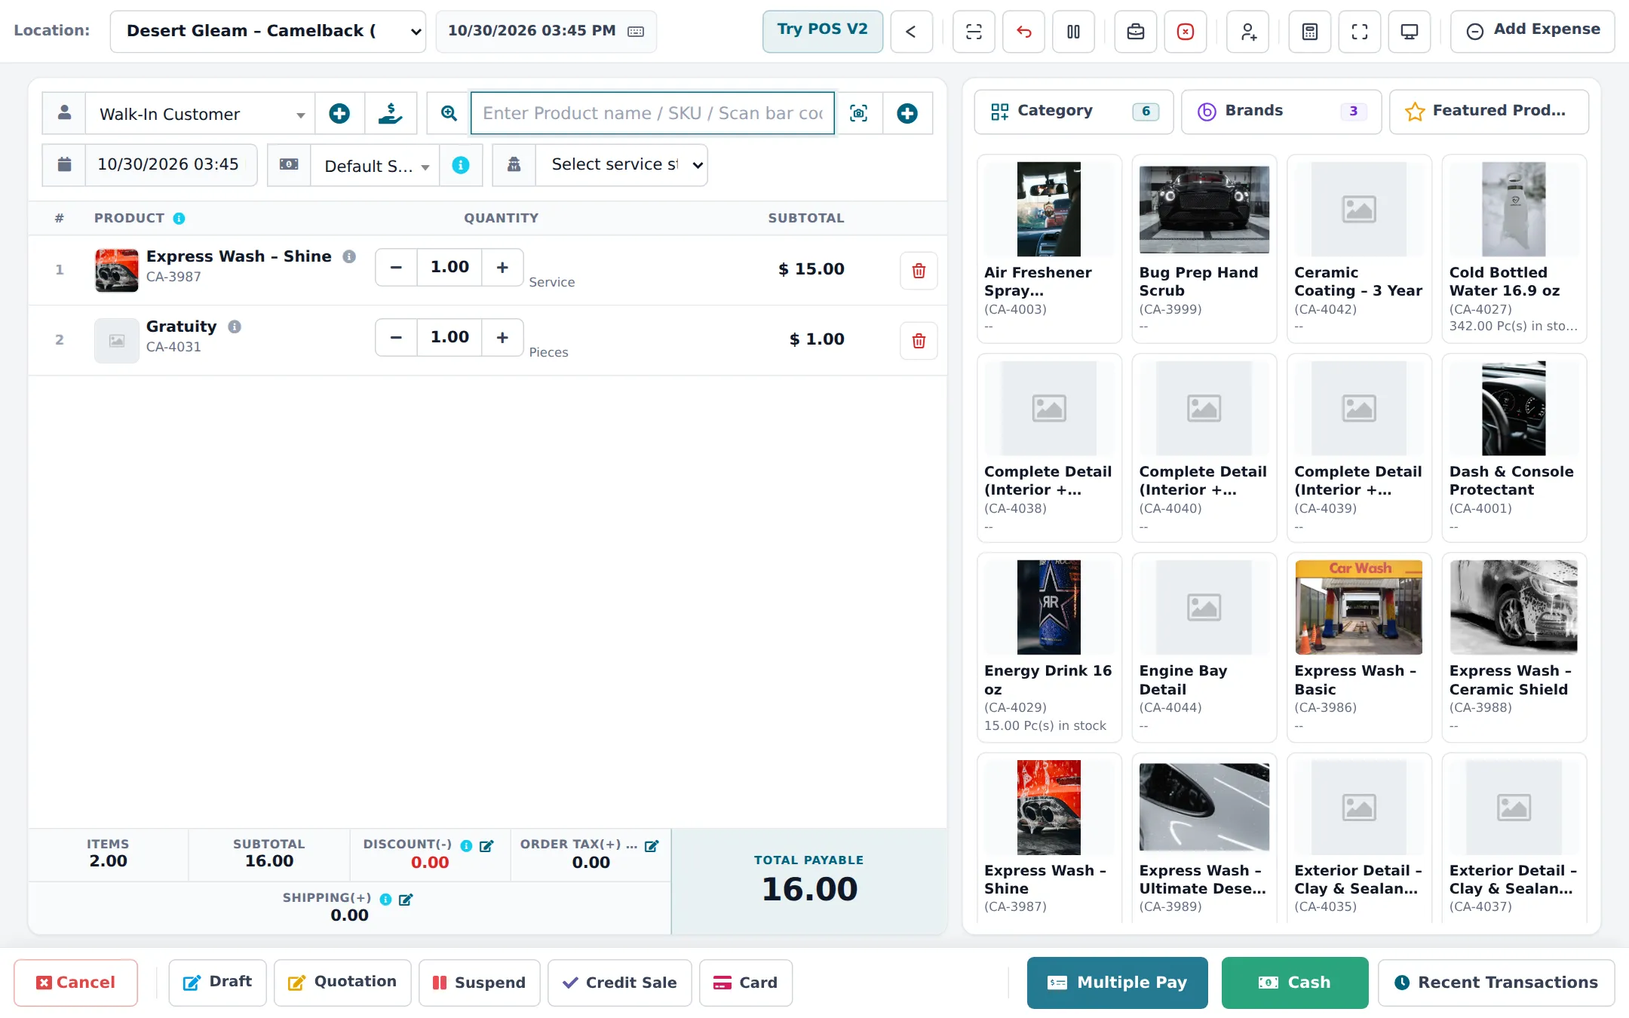Open the cash register briefcase icon
Screen dimensions: 1629x1018
pos(1136,32)
